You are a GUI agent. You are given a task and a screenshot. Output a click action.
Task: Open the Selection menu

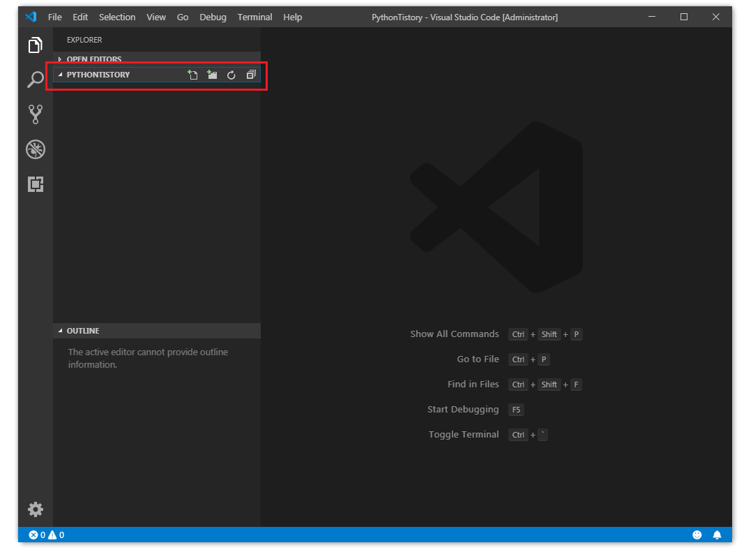(x=117, y=17)
